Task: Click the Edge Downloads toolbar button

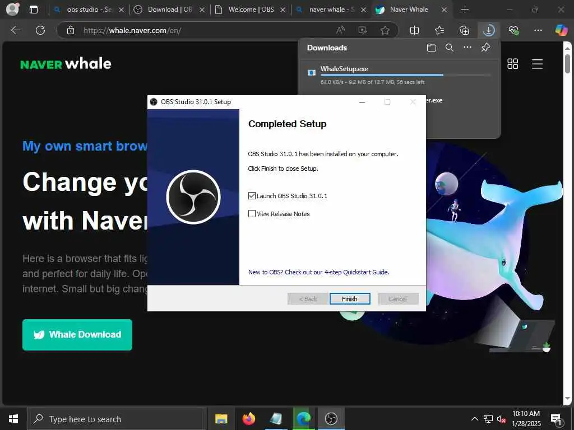Action: click(489, 30)
